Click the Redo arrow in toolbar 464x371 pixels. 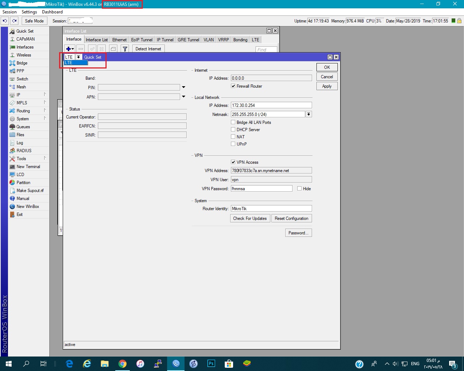pos(14,21)
